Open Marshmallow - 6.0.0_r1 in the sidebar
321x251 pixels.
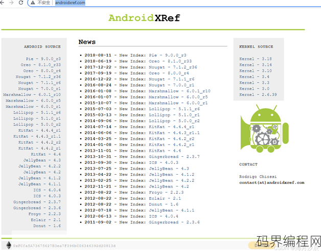[33, 107]
